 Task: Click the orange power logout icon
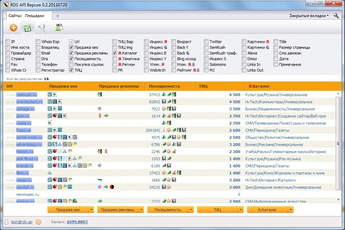(x=38, y=222)
